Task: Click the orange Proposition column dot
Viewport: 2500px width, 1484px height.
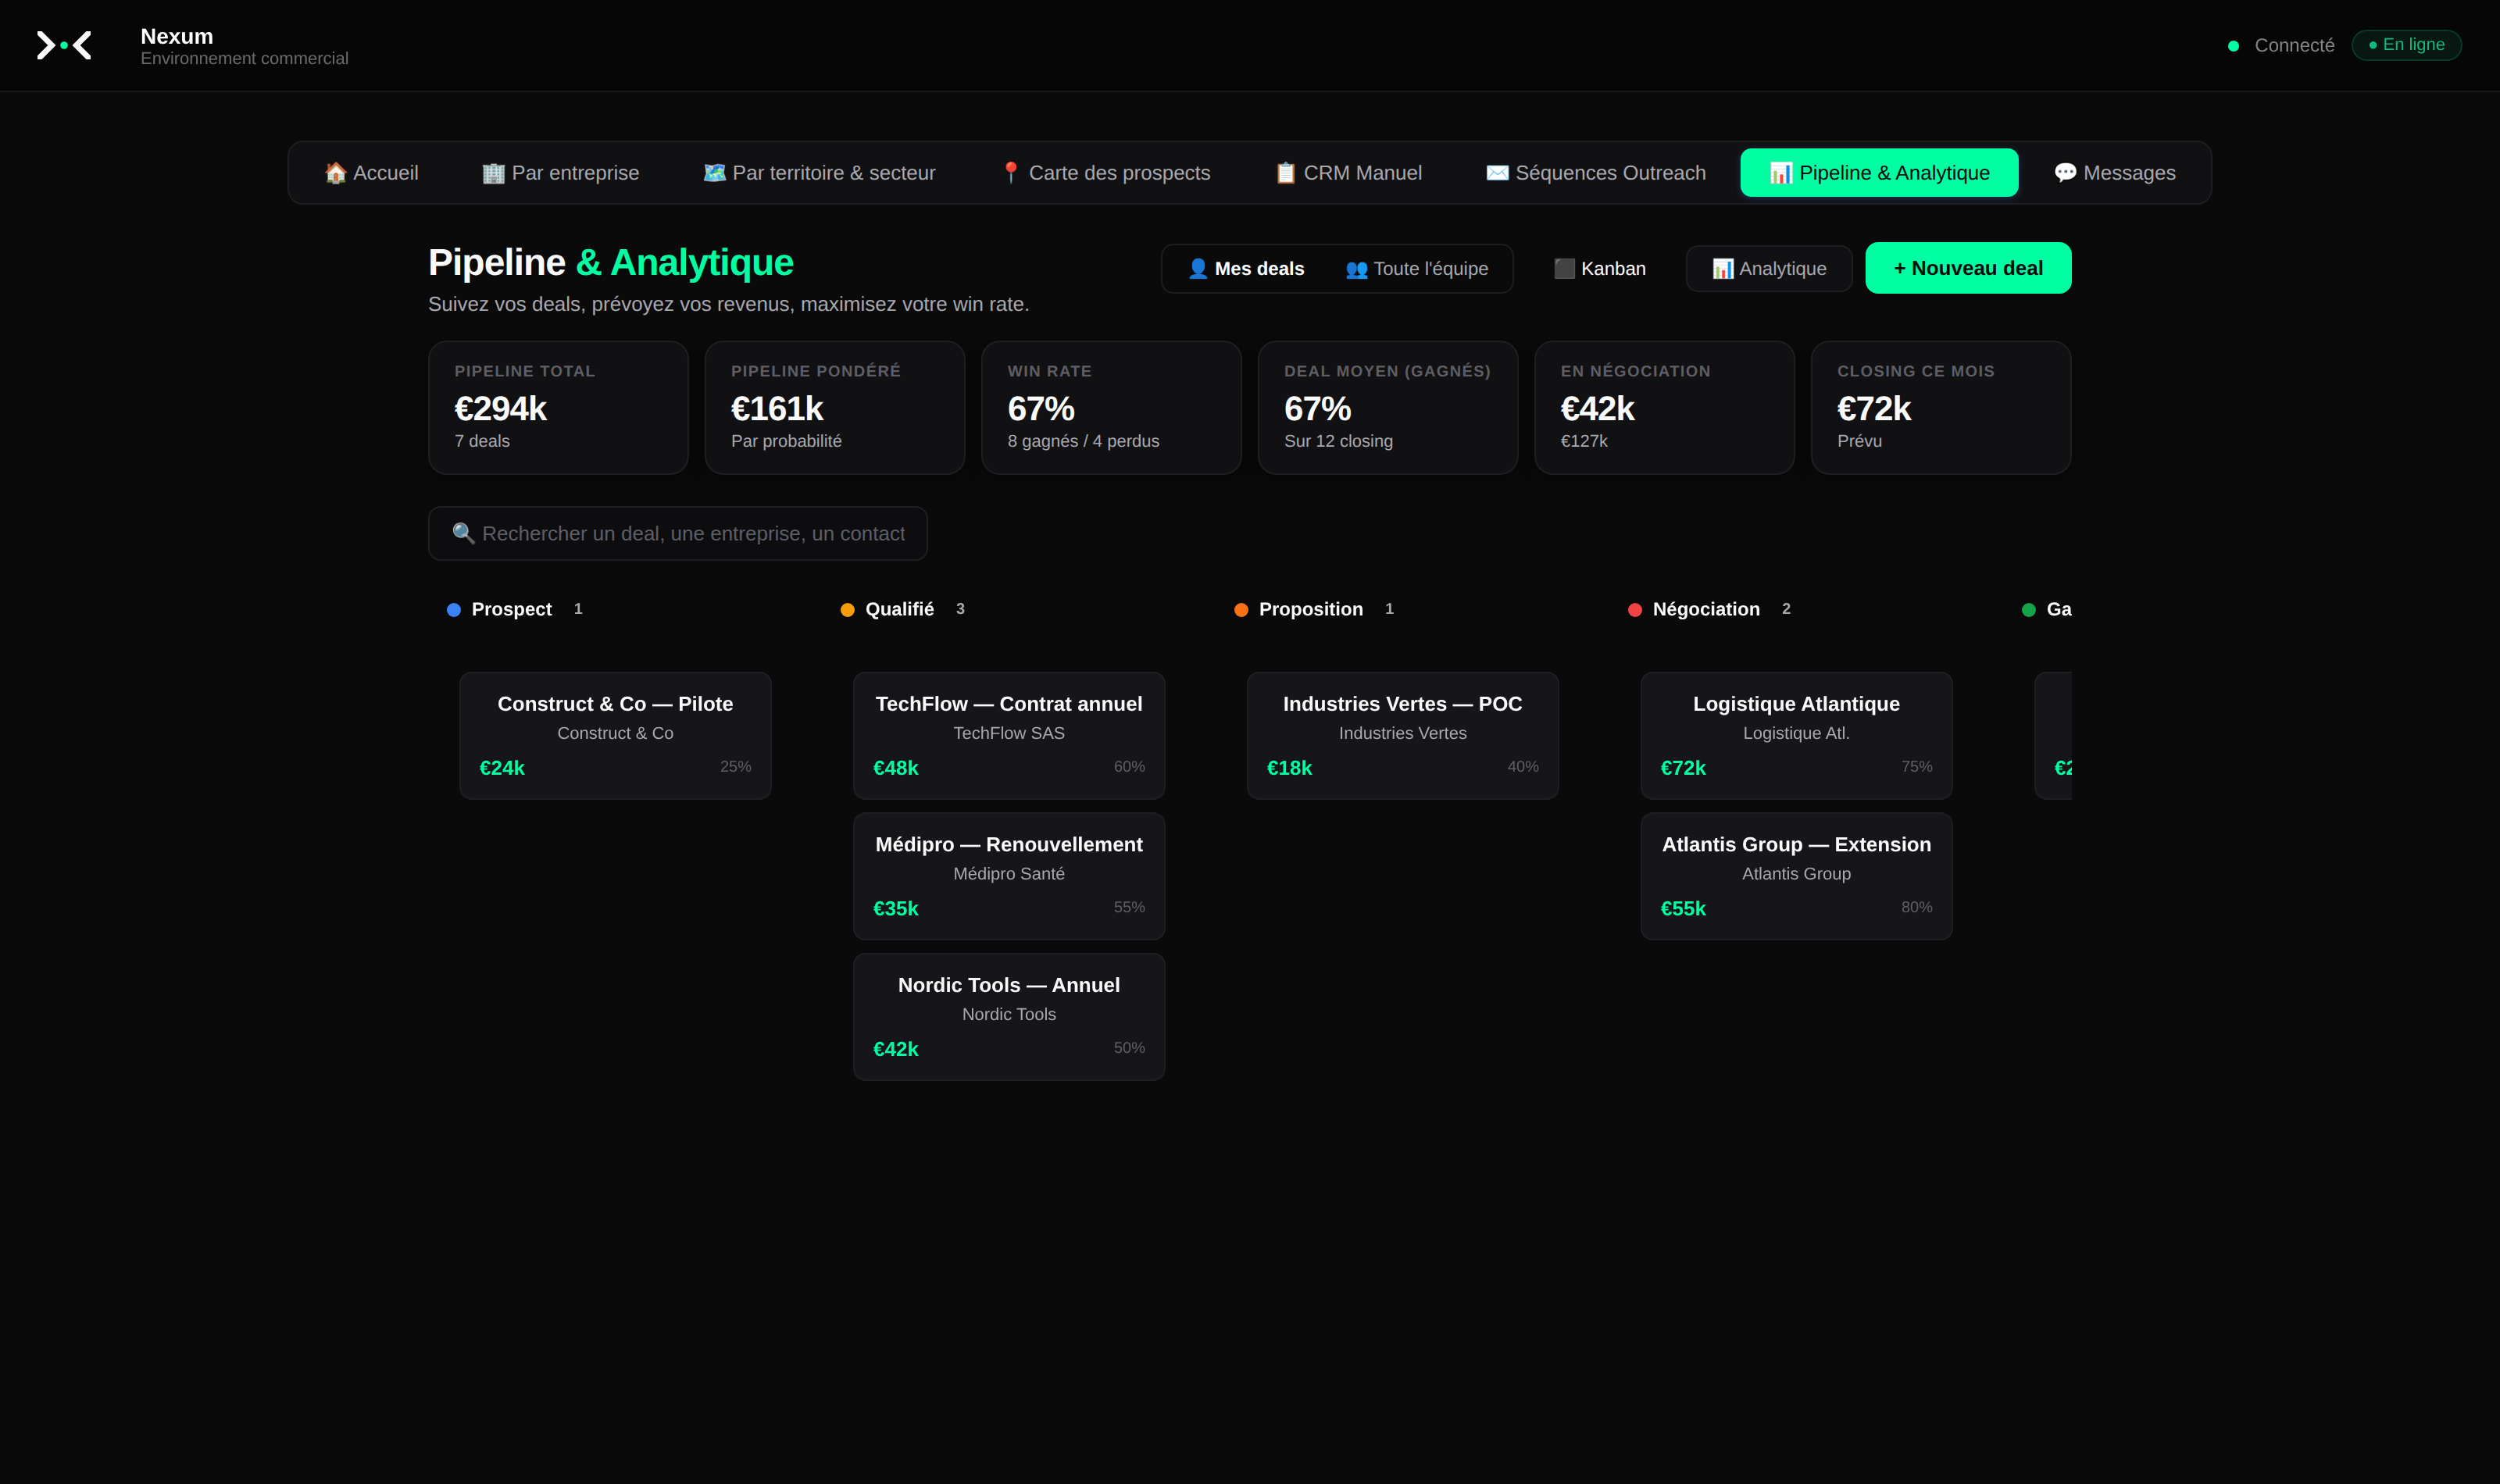Action: tap(1241, 610)
